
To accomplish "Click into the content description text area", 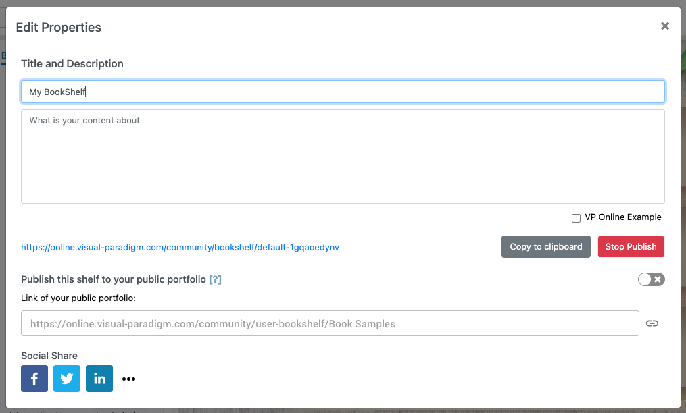I will click(343, 157).
